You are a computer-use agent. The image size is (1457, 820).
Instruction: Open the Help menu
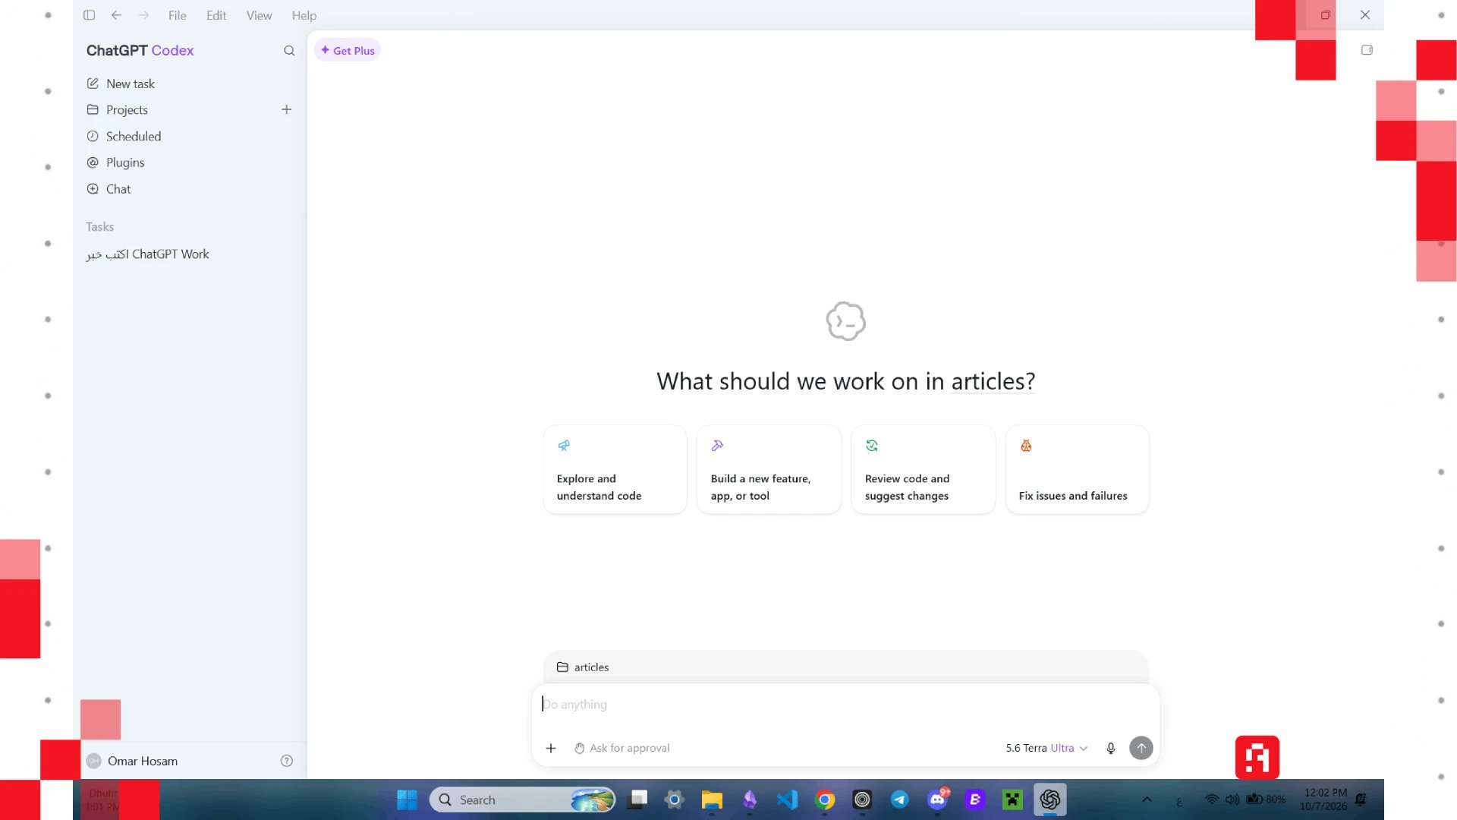(304, 15)
